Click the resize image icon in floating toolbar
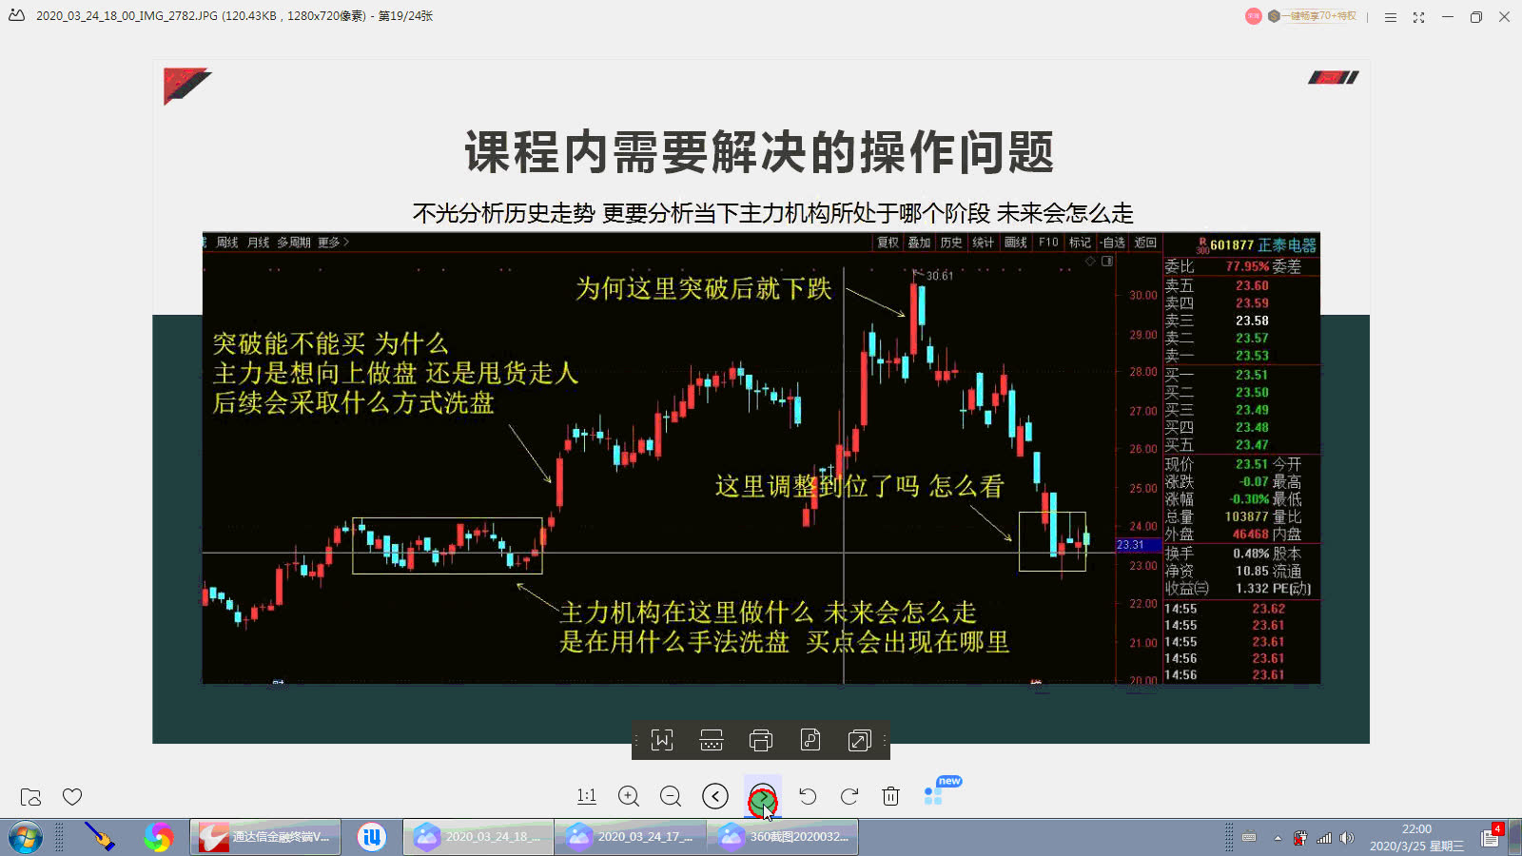 coord(859,740)
